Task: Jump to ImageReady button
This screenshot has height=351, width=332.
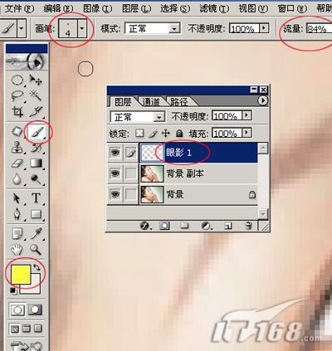Action: [26, 346]
